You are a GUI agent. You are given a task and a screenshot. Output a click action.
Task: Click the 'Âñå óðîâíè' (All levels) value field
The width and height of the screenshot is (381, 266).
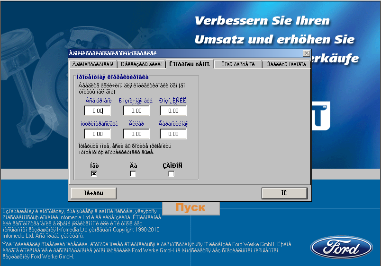(x=98, y=111)
